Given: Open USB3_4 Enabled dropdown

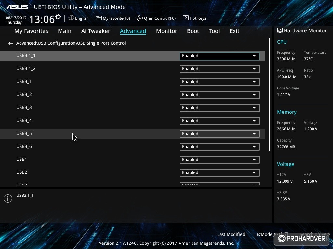Looking at the screenshot, I should coord(220,121).
